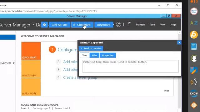Viewport: 200px width, 112px height.
Task: Click the Add roles link
Action: (70, 62)
